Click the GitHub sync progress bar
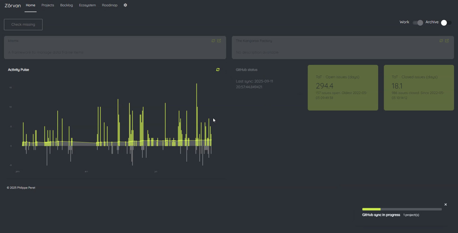The height and width of the screenshot is (233, 458). [x=402, y=209]
